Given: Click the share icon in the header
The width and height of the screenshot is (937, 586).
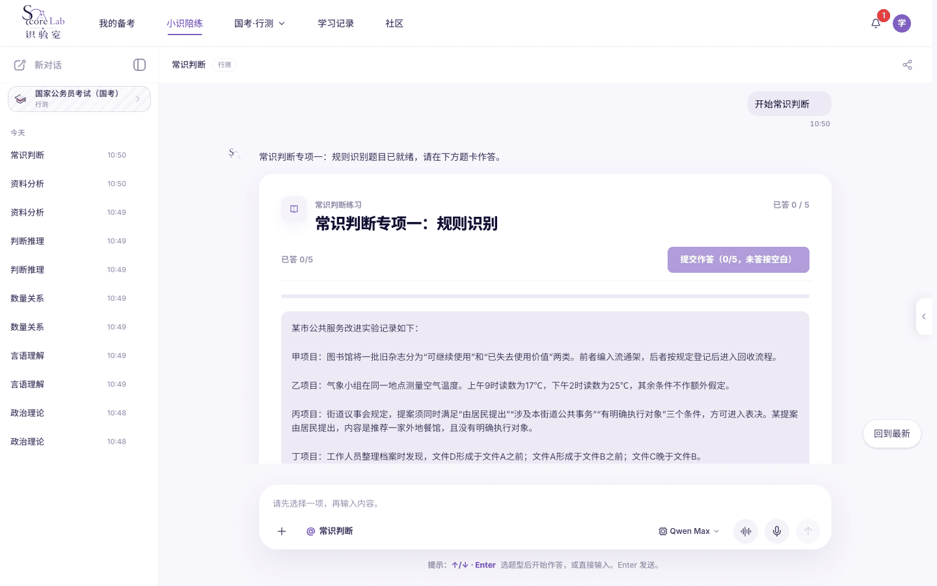Looking at the screenshot, I should click(908, 64).
